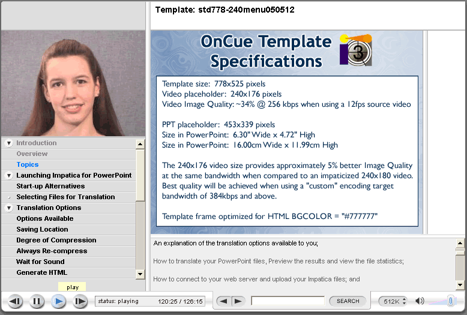The image size is (467, 315).
Task: Click the blue play button
Action: tap(58, 301)
